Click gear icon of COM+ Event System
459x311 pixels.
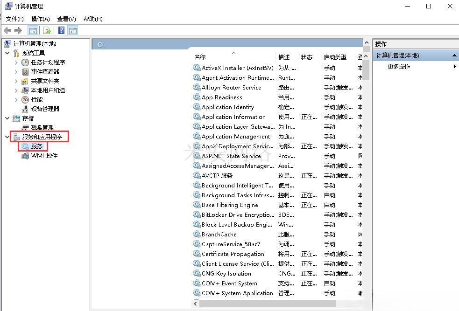[197, 283]
